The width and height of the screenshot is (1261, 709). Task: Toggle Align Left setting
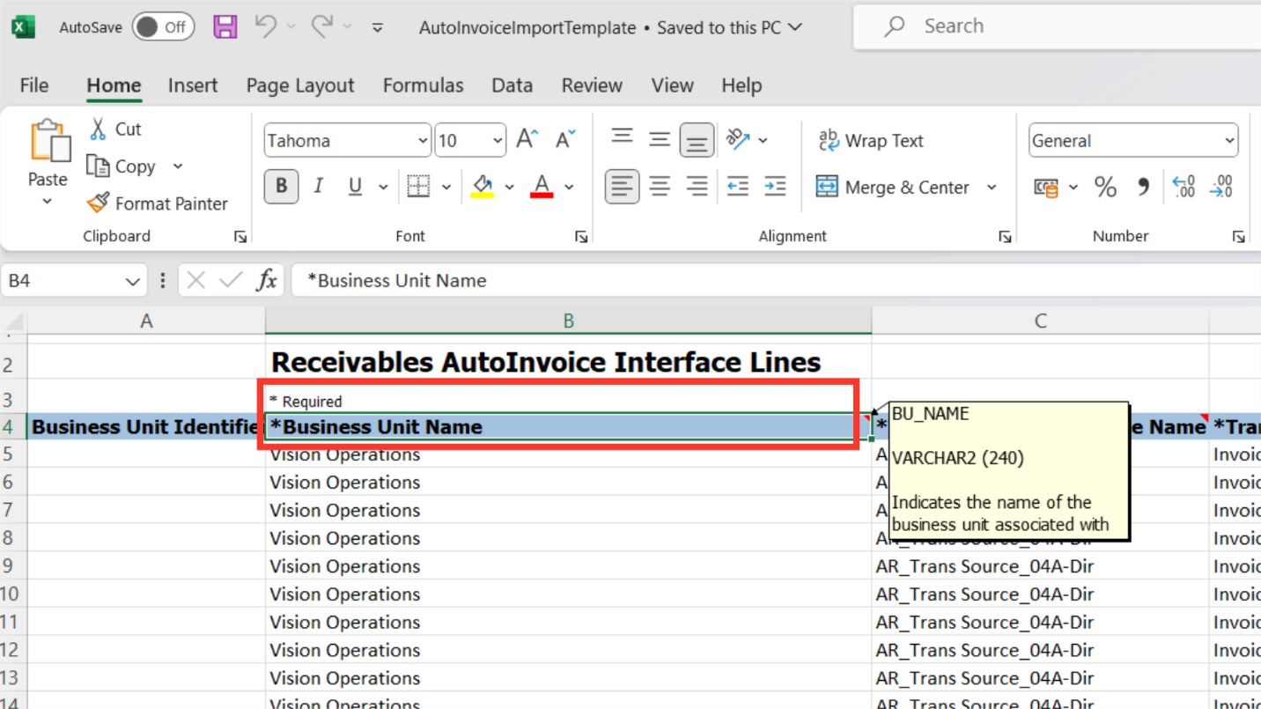(622, 187)
